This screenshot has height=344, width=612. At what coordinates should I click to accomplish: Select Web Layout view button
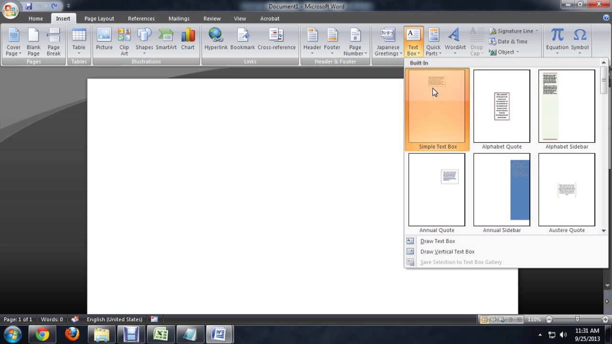[502, 319]
